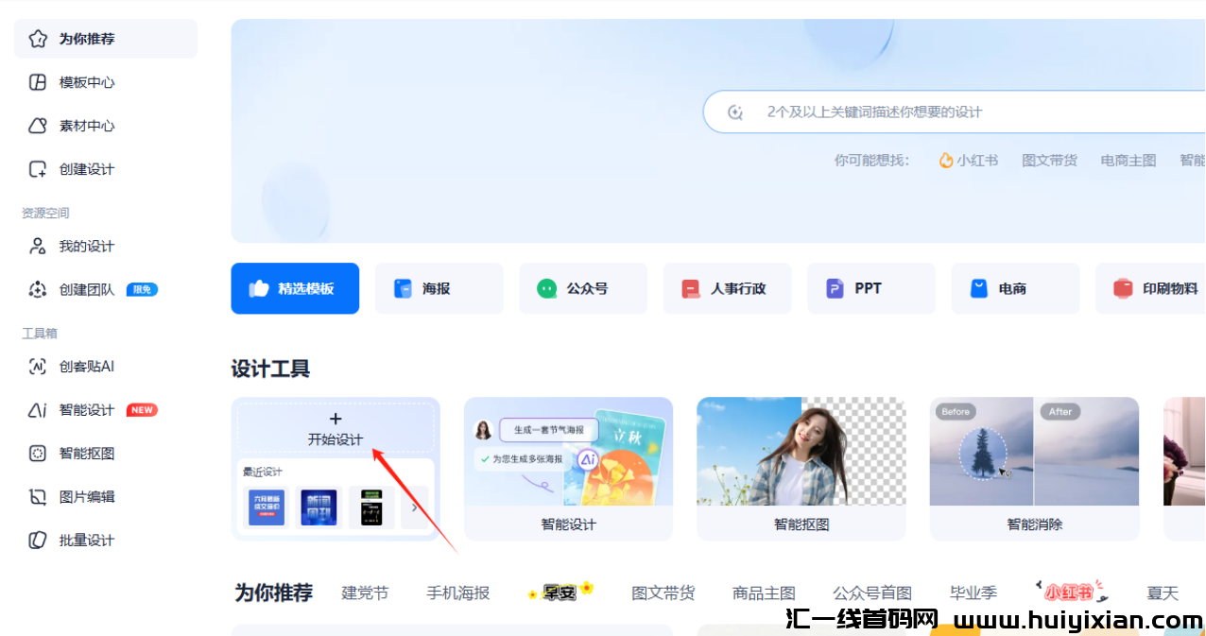Open the first blue recent design thumbnail
The width and height of the screenshot is (1206, 636).
(x=267, y=507)
